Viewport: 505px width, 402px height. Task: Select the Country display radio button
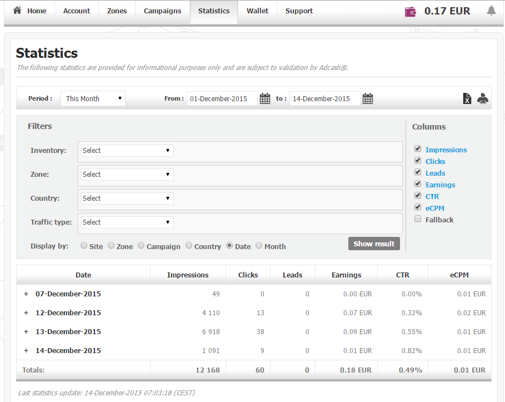point(189,246)
